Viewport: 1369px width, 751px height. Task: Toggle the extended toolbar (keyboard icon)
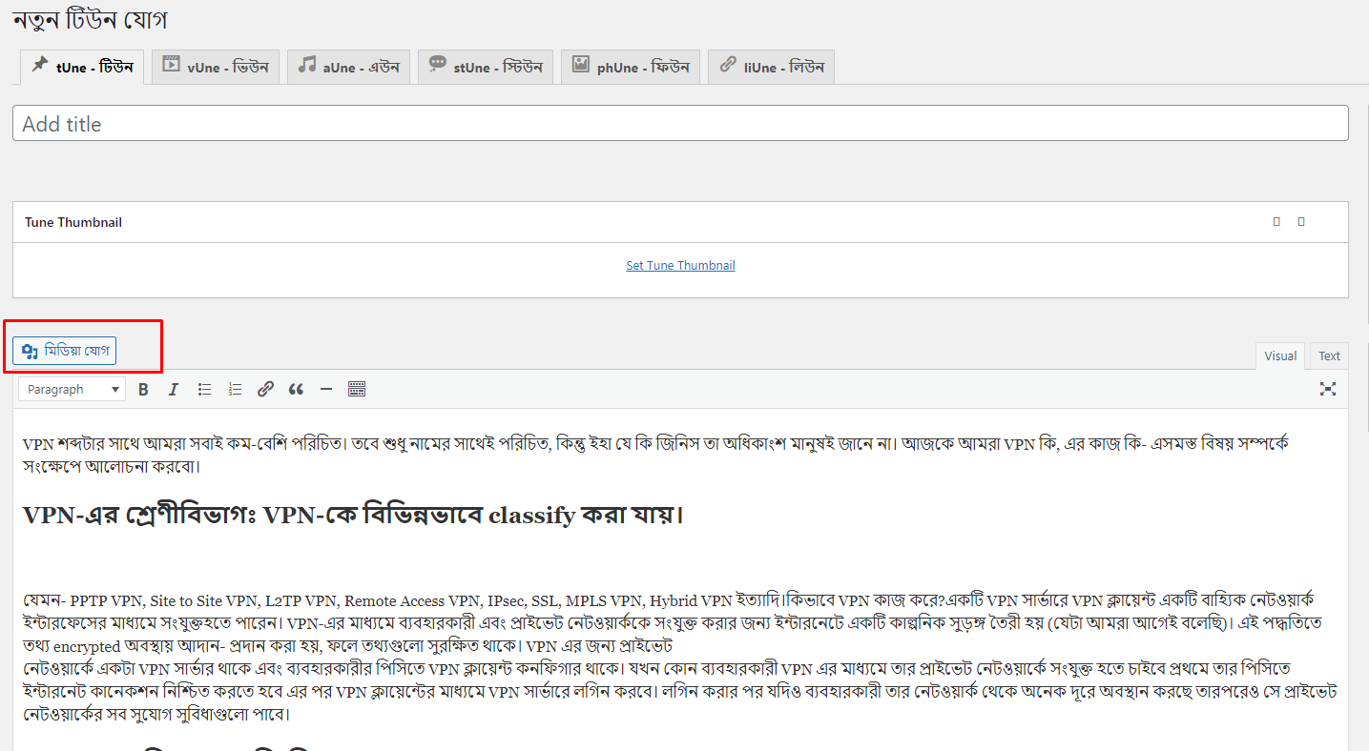pyautogui.click(x=357, y=388)
